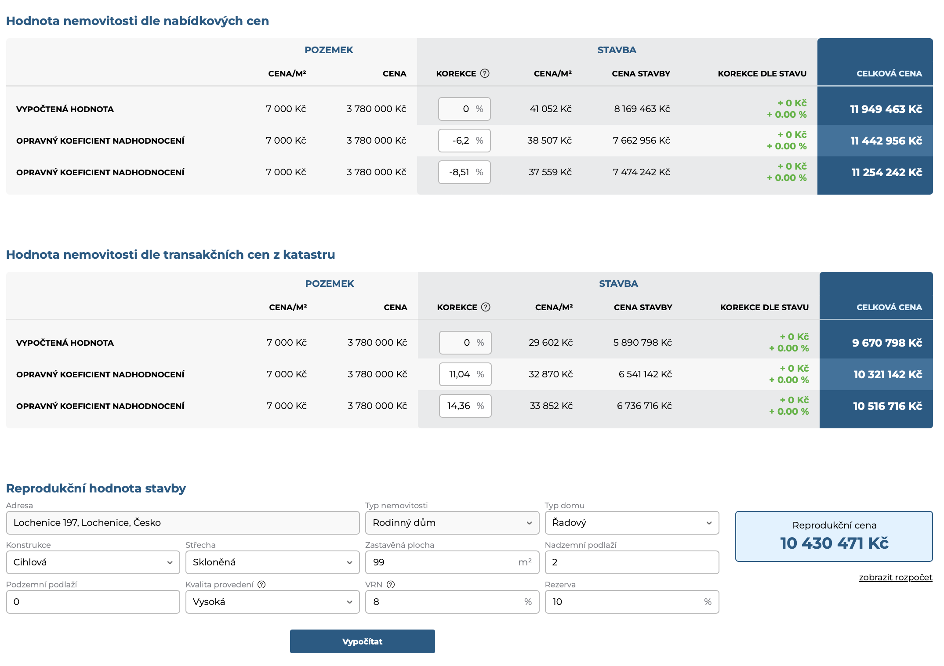Click the Zastavěná plocha field showing 99

coord(452,562)
